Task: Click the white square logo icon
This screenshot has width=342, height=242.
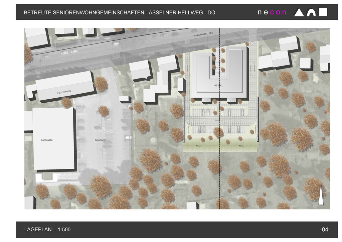Action: (x=323, y=12)
